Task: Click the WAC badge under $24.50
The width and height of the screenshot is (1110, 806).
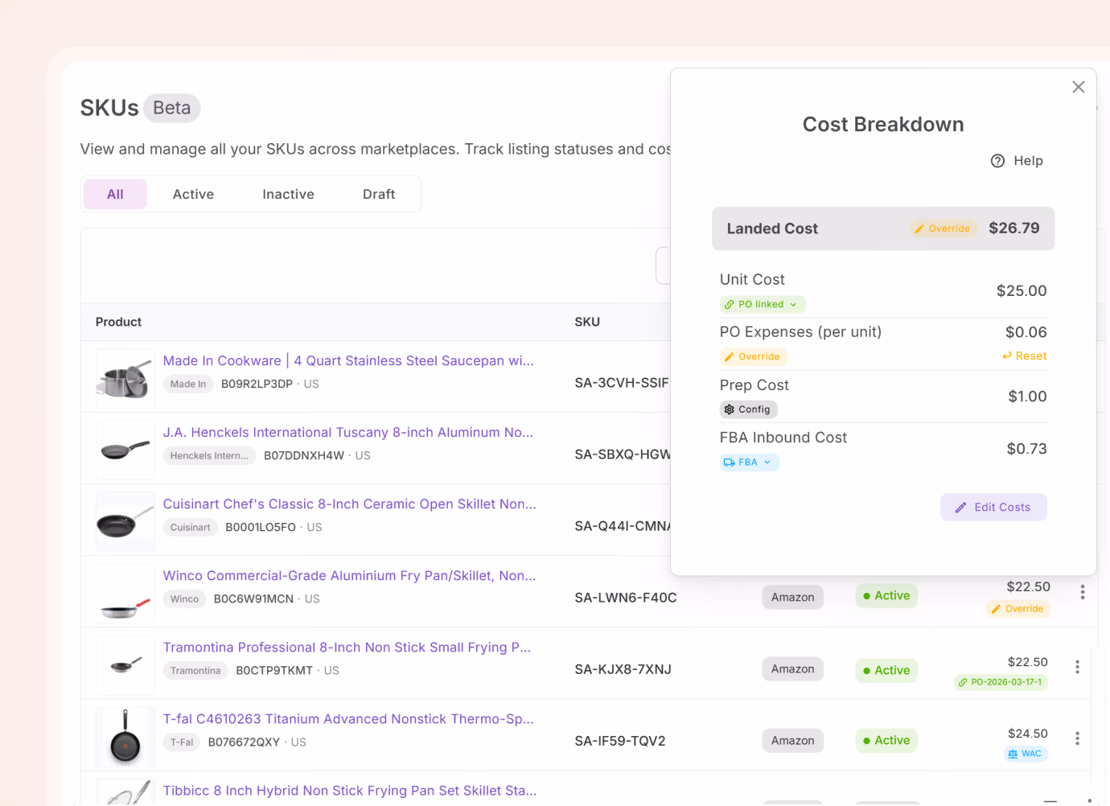Action: click(x=1026, y=755)
